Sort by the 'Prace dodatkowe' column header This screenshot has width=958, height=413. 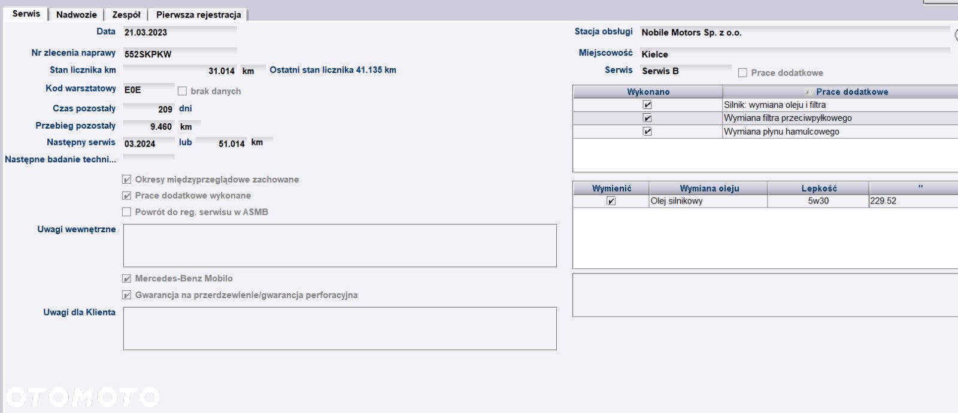[x=840, y=92]
